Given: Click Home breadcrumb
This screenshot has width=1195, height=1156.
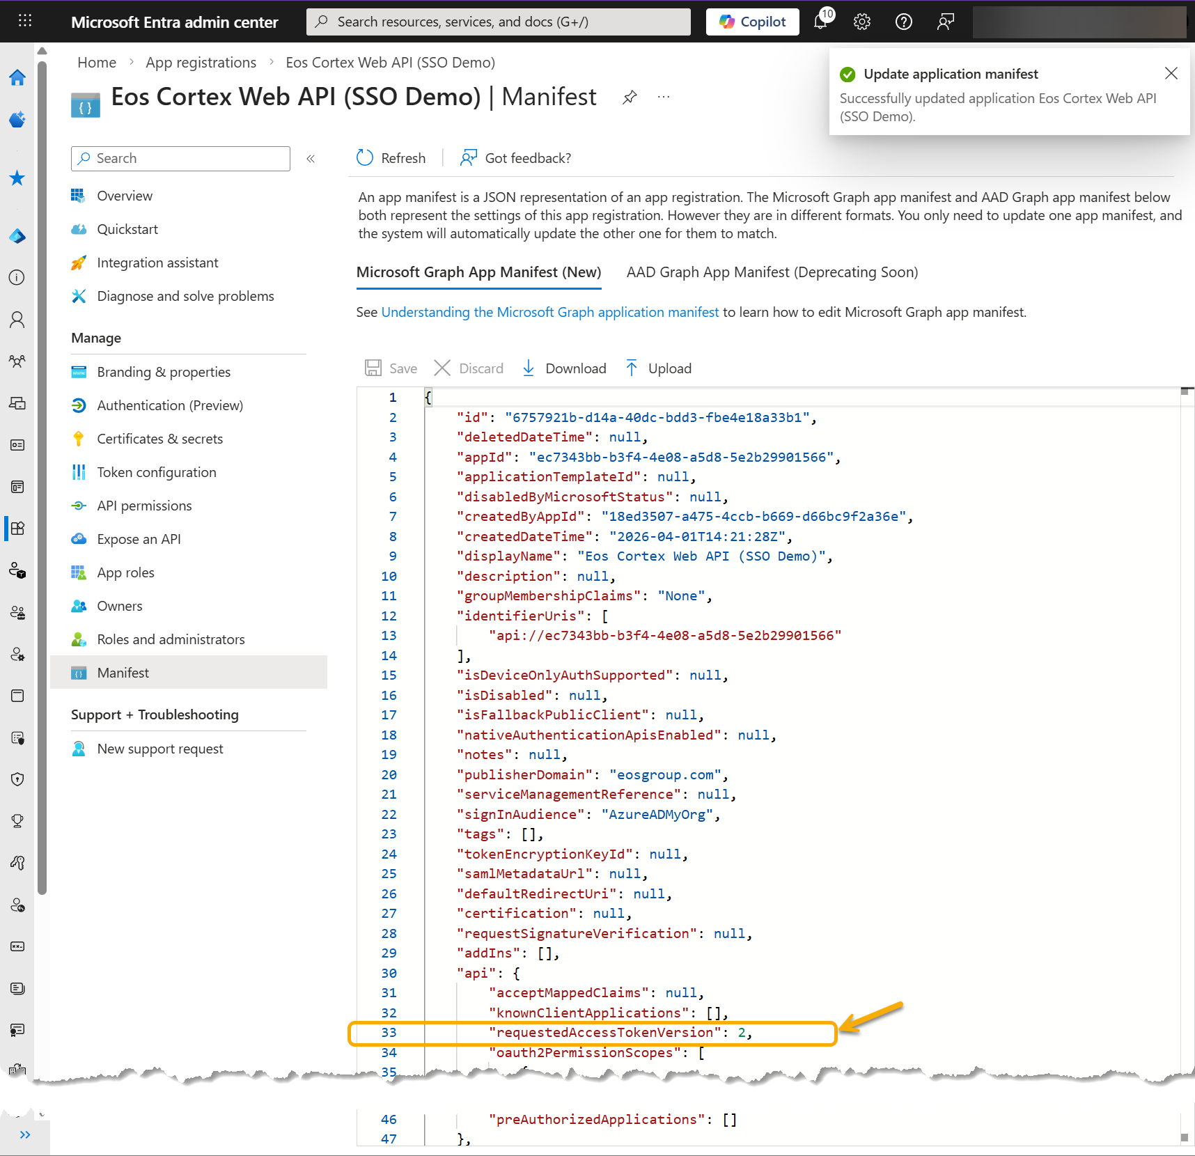Looking at the screenshot, I should coord(97,63).
